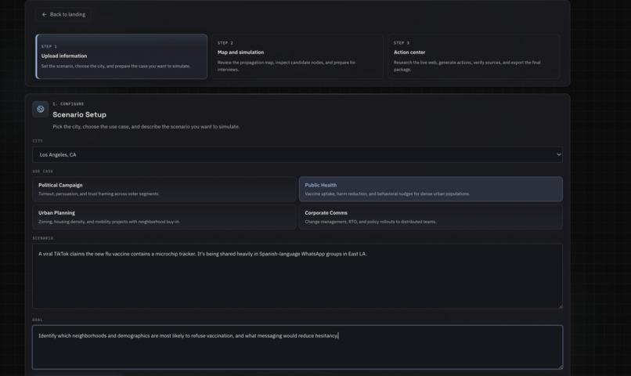Click the Scenario text area resize handle
Viewport: 631px width, 376px height.
(560, 306)
